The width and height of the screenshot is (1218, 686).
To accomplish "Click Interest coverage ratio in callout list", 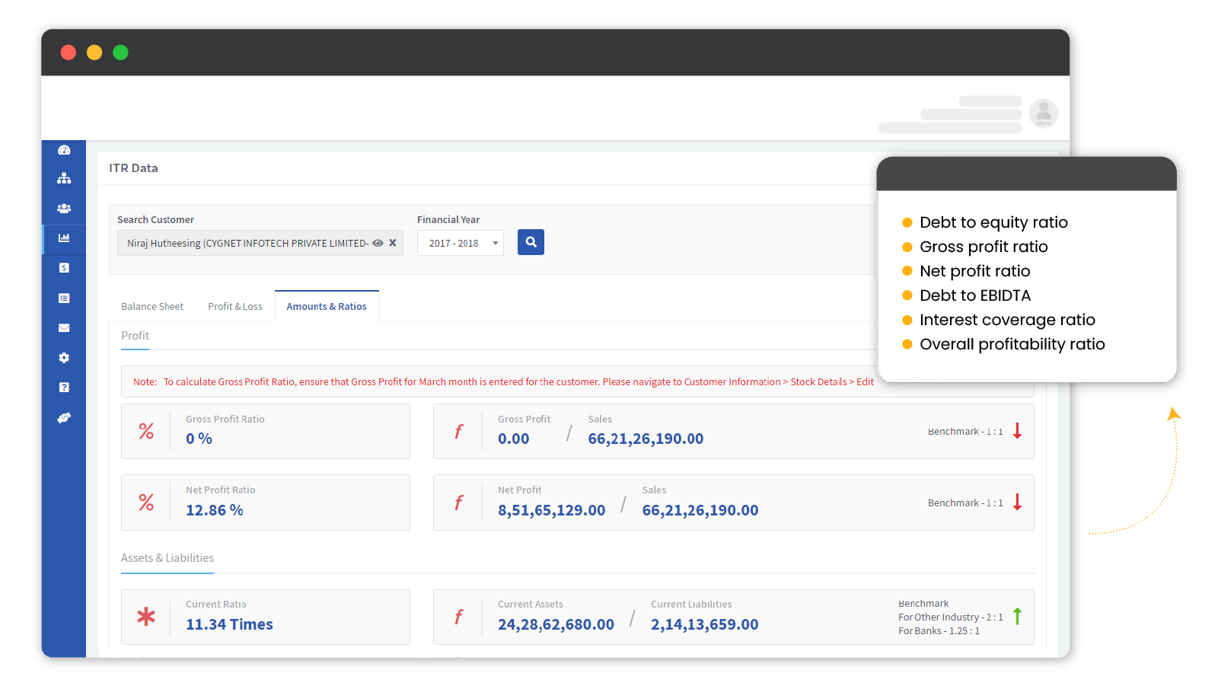I will [x=1007, y=320].
